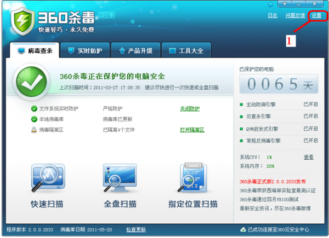Screen dimensions: 329x238
Task: Toggle 云查杀引擎 已开启 status
Action: [311, 116]
